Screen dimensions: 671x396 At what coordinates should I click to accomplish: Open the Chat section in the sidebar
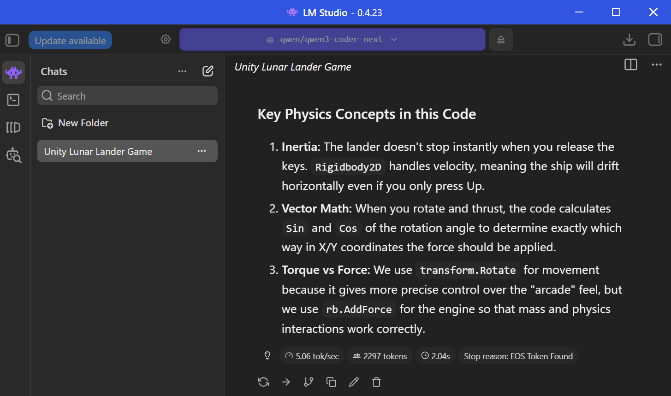click(13, 72)
